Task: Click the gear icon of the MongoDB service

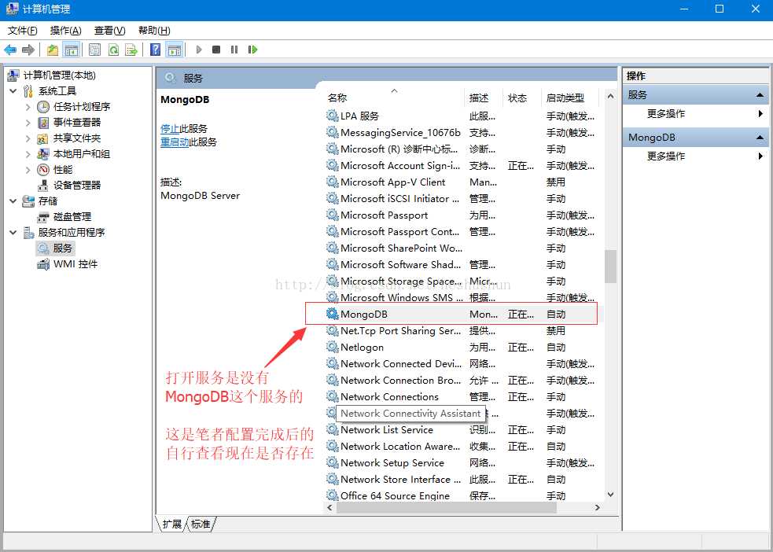Action: (333, 314)
